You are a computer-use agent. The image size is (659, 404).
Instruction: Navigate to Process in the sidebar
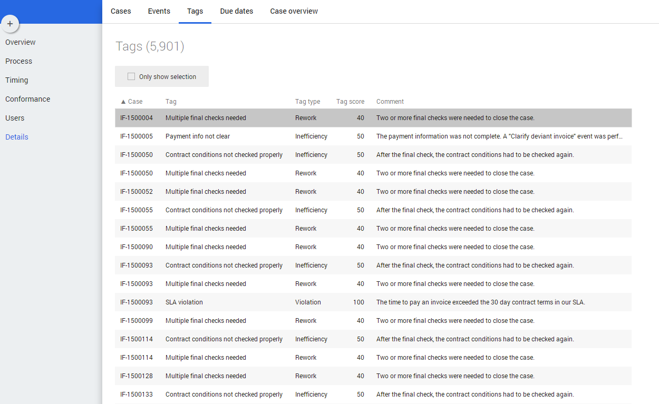pos(19,61)
